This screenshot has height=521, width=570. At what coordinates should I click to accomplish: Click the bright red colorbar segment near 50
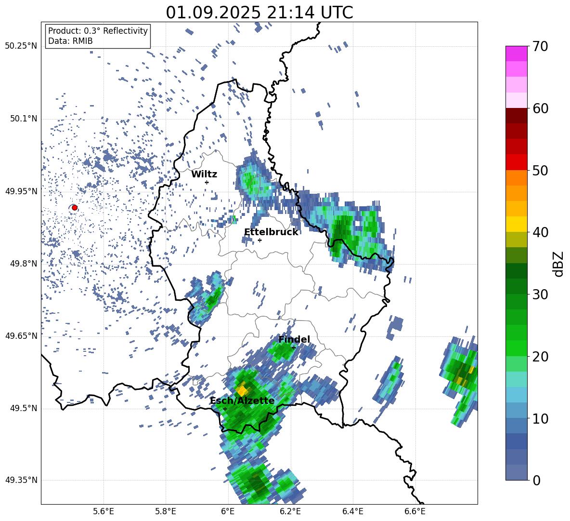coord(516,162)
